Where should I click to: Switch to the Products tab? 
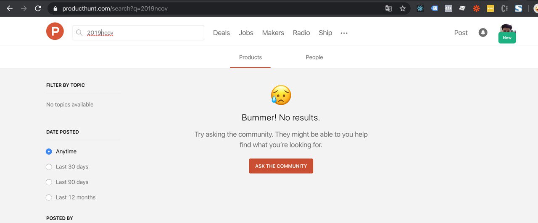coord(251,57)
